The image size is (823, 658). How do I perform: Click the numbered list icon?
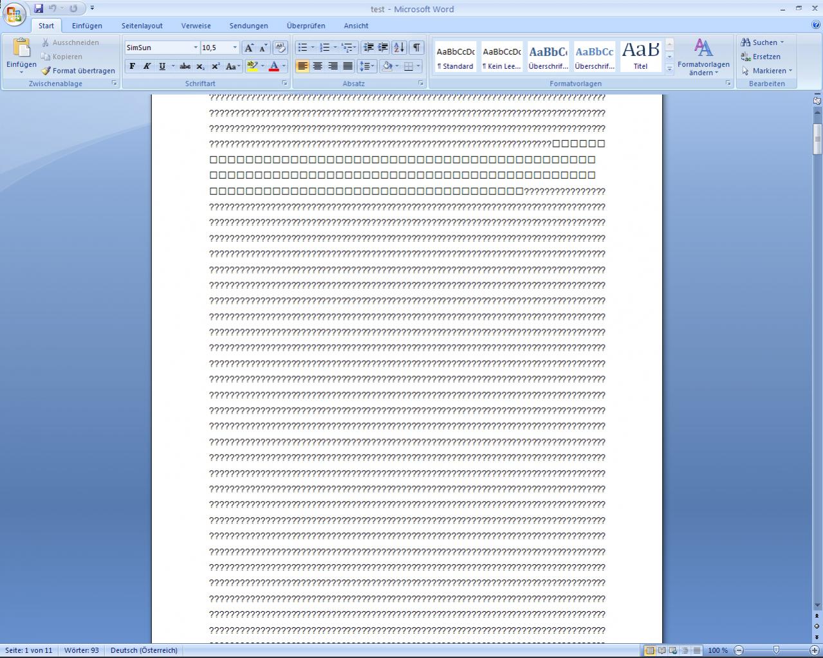coord(325,48)
